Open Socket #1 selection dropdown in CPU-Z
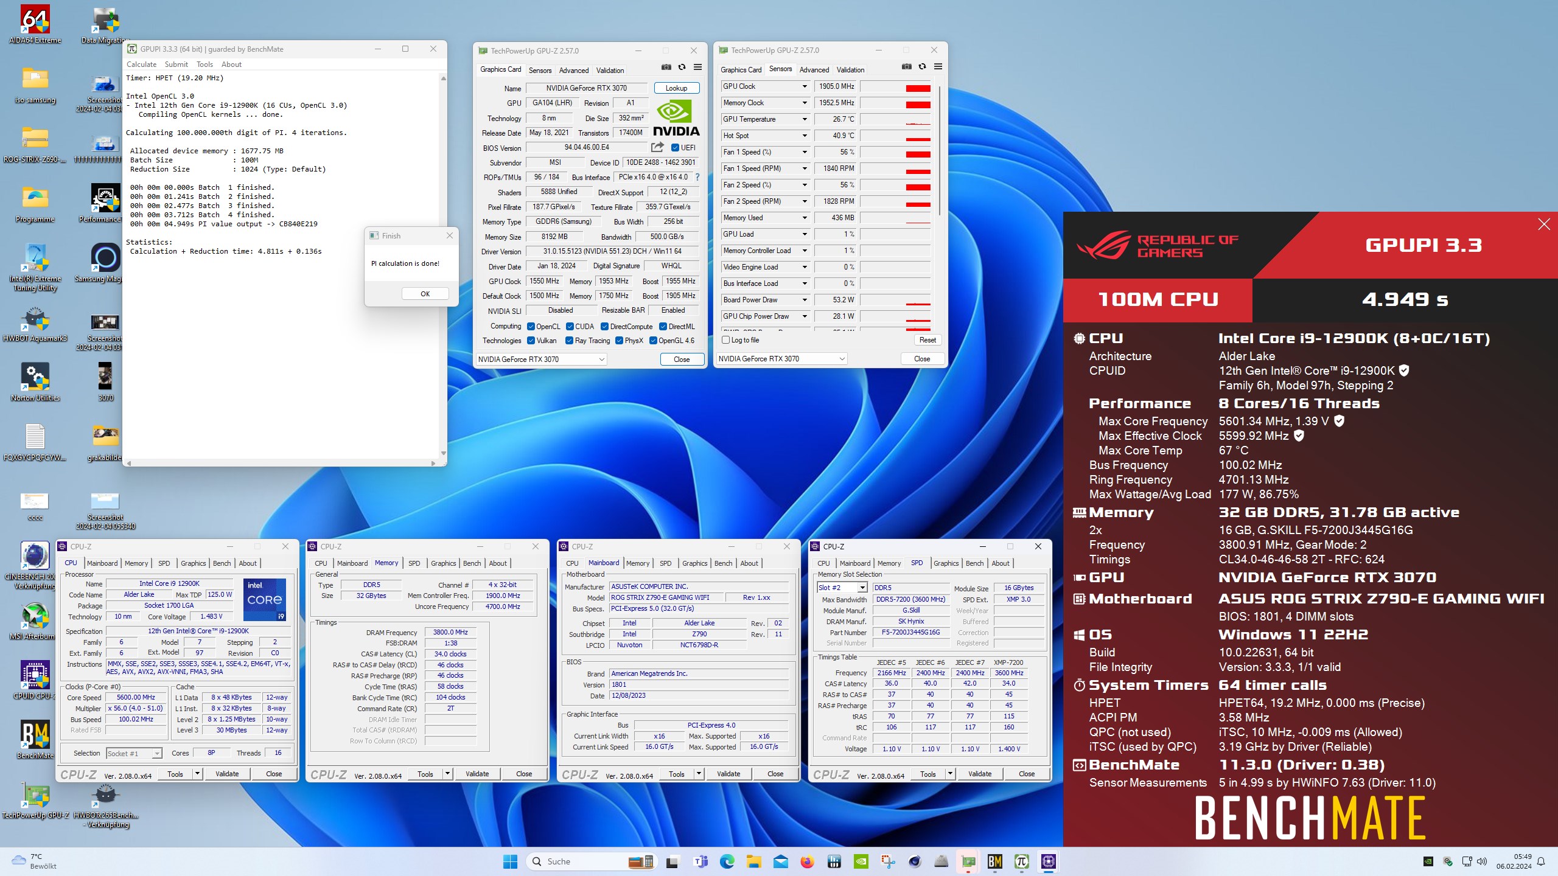This screenshot has width=1558, height=876. pos(134,754)
